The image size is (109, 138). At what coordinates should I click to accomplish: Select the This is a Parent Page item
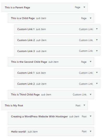click(45, 7)
